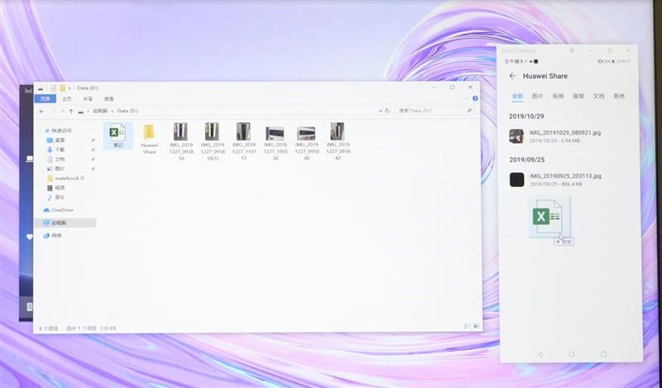Click the 2019/09/25 date header

527,160
